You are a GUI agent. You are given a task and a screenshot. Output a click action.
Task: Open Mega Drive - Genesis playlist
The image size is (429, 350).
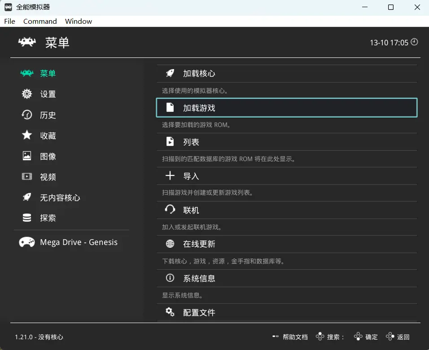[79, 242]
